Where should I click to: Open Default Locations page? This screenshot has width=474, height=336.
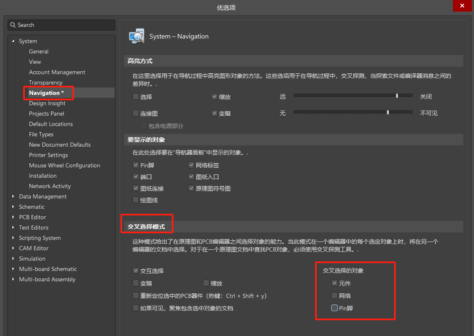51,124
